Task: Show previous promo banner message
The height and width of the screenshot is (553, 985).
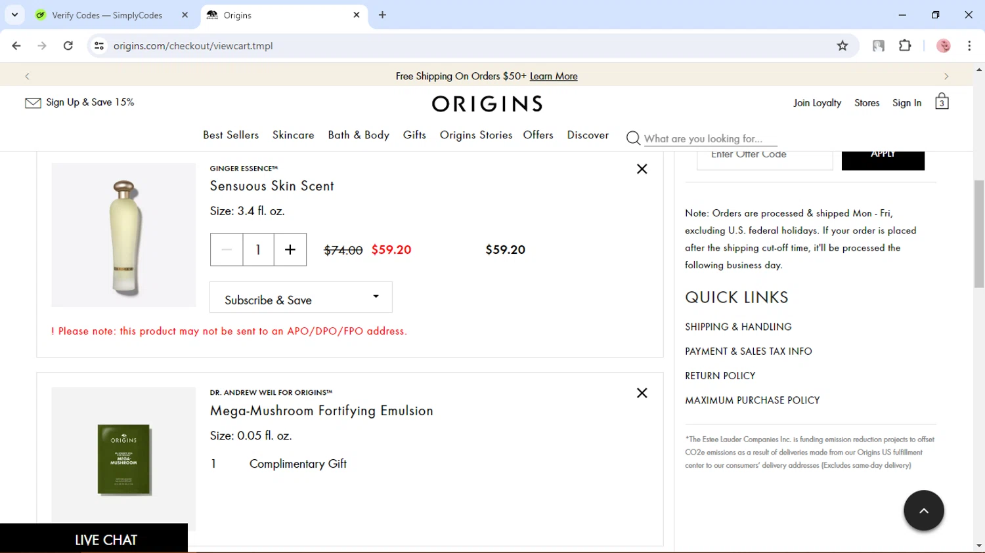Action: [x=27, y=76]
